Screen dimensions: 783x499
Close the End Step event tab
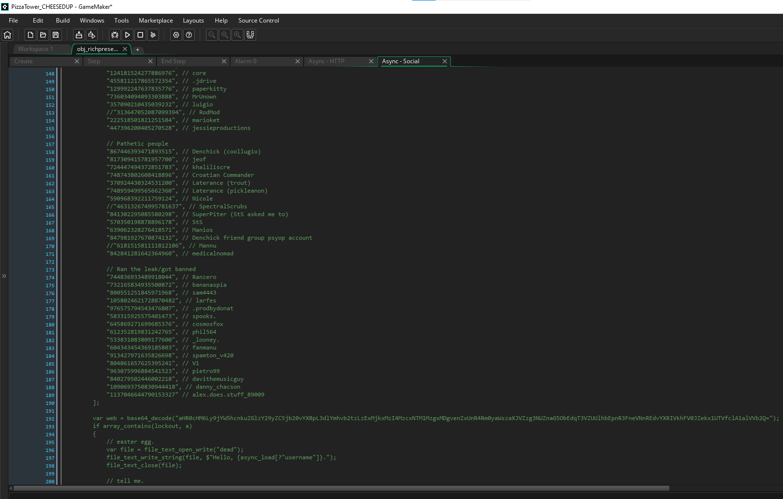click(224, 61)
